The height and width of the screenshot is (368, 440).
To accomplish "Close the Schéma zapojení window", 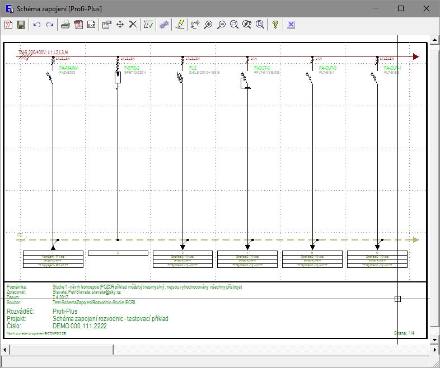I will pos(426,9).
